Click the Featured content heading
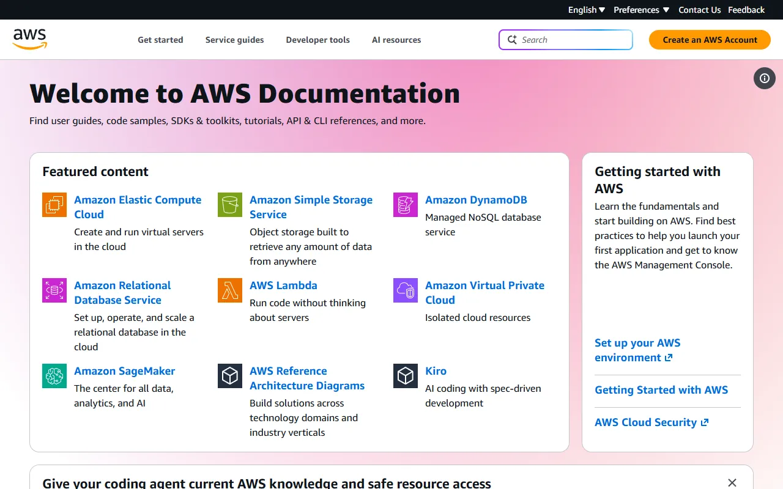 (95, 172)
